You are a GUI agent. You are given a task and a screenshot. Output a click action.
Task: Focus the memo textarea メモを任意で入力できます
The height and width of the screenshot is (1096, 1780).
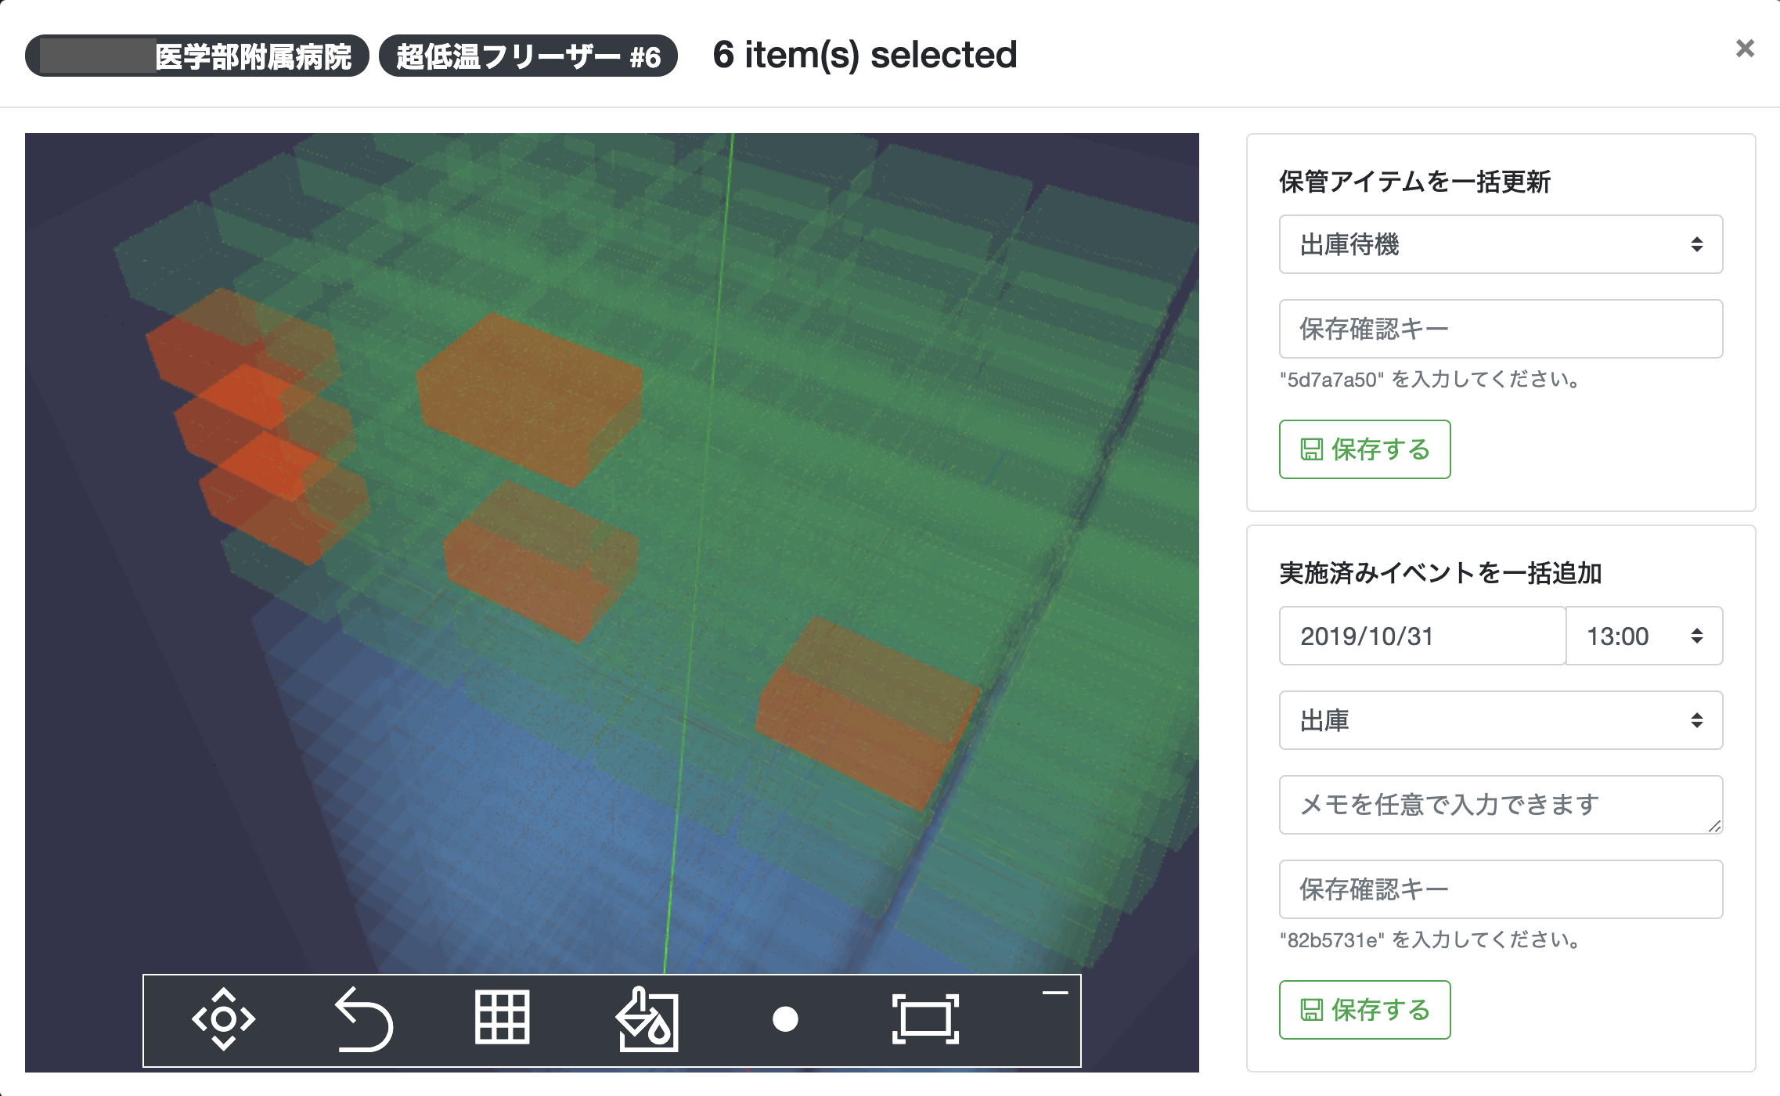(x=1501, y=805)
